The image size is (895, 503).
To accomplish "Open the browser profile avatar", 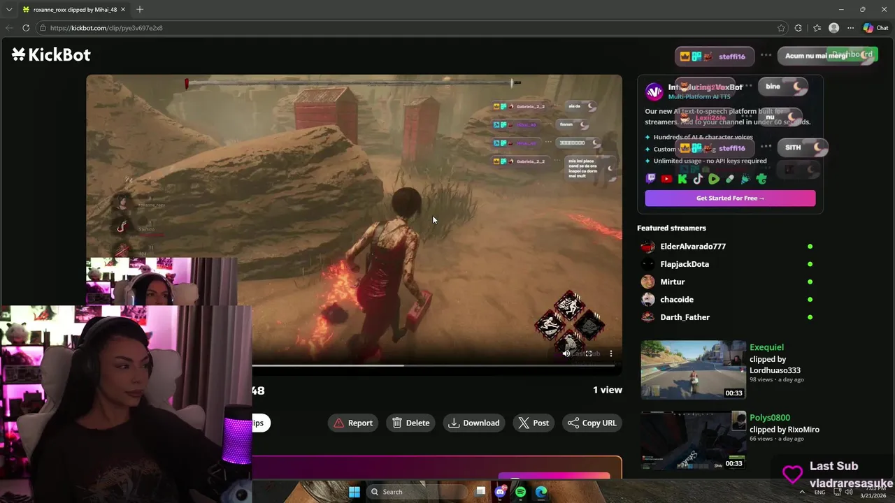I will point(833,28).
